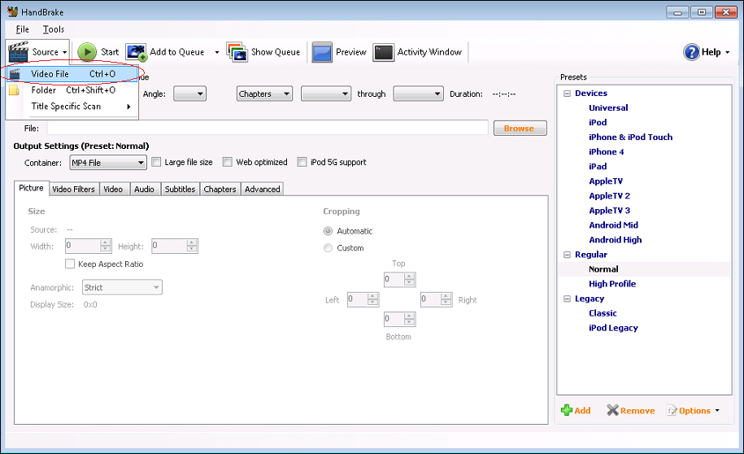Select the Automatic cropping radio button

pyautogui.click(x=328, y=231)
